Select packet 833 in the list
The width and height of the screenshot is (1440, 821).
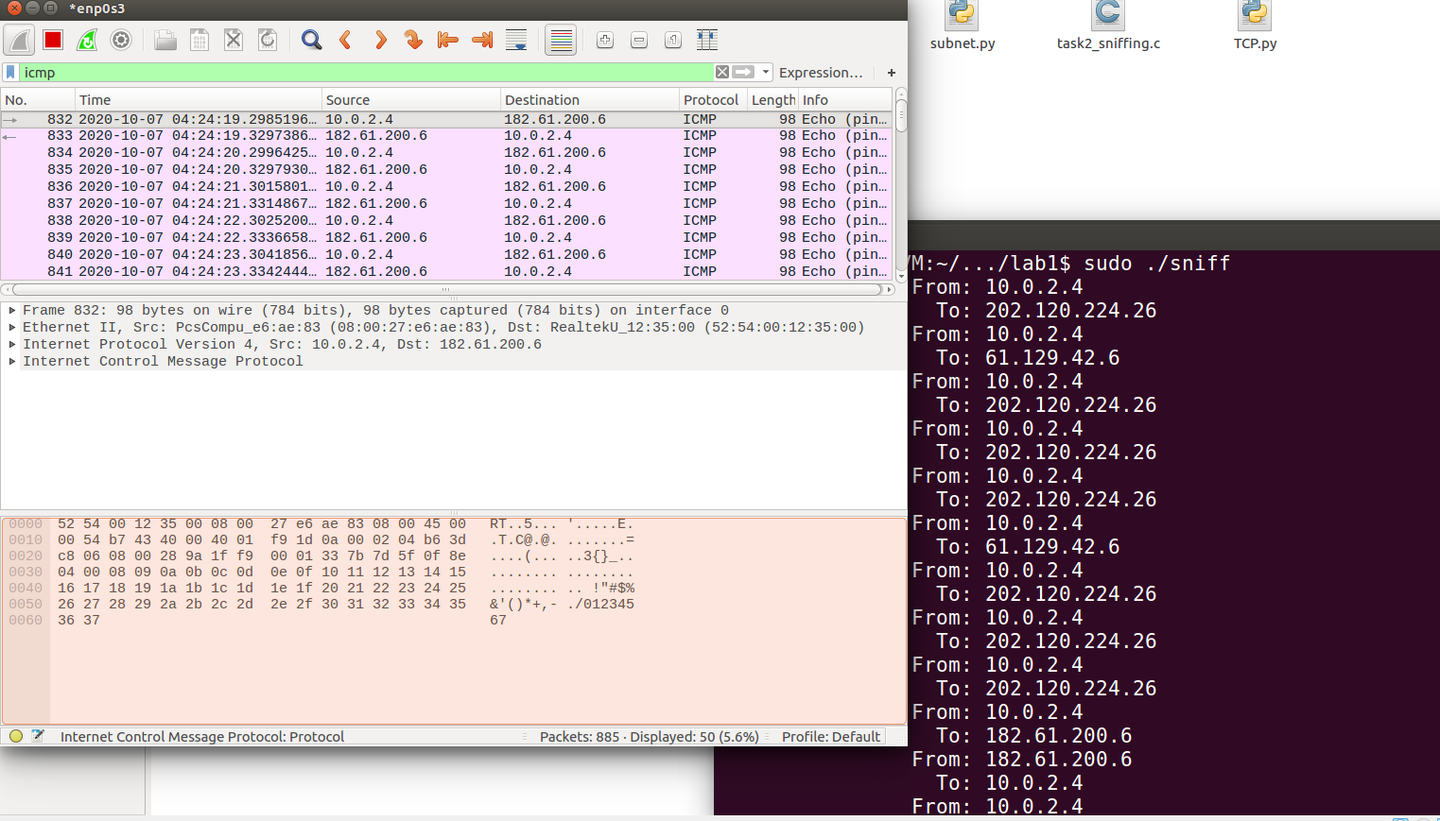[x=446, y=136]
